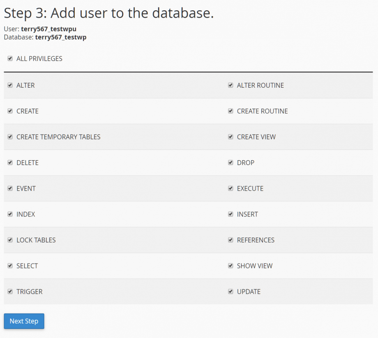
Task: Disable the DELETE privilege
Action: coord(10,163)
